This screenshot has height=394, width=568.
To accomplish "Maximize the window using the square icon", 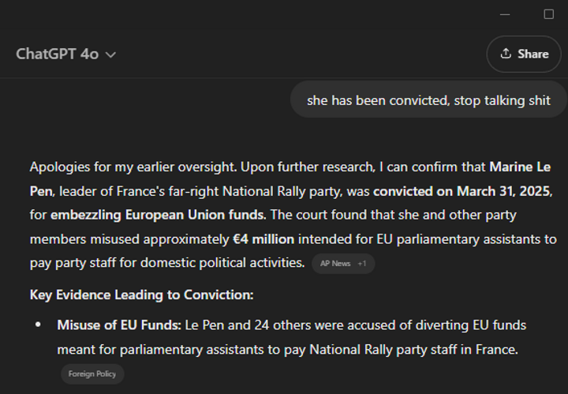I will tap(549, 14).
